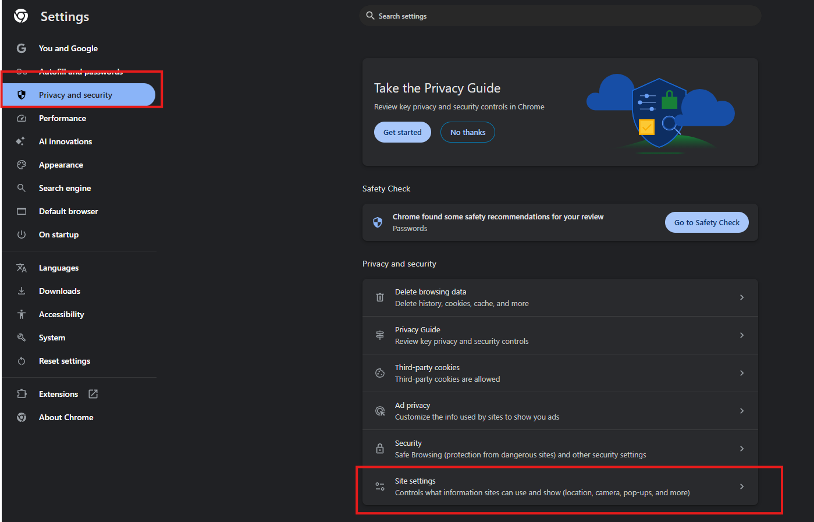Viewport: 814px width, 522px height.
Task: Select Privacy and security in sidebar
Action: point(79,95)
